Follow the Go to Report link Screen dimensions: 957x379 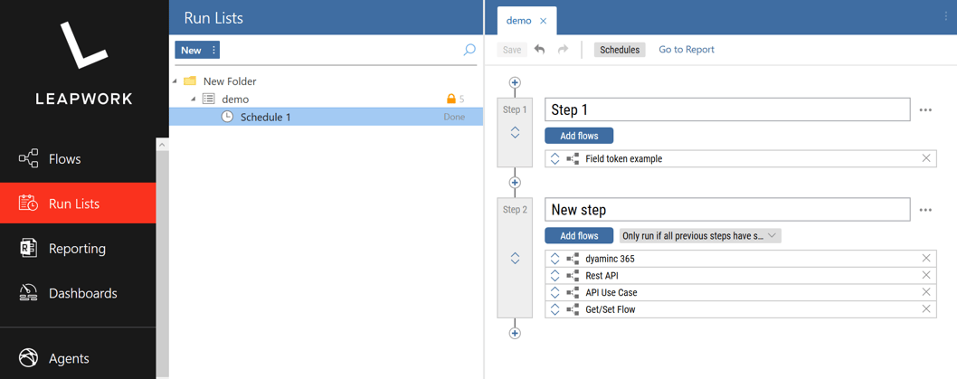[x=686, y=50]
